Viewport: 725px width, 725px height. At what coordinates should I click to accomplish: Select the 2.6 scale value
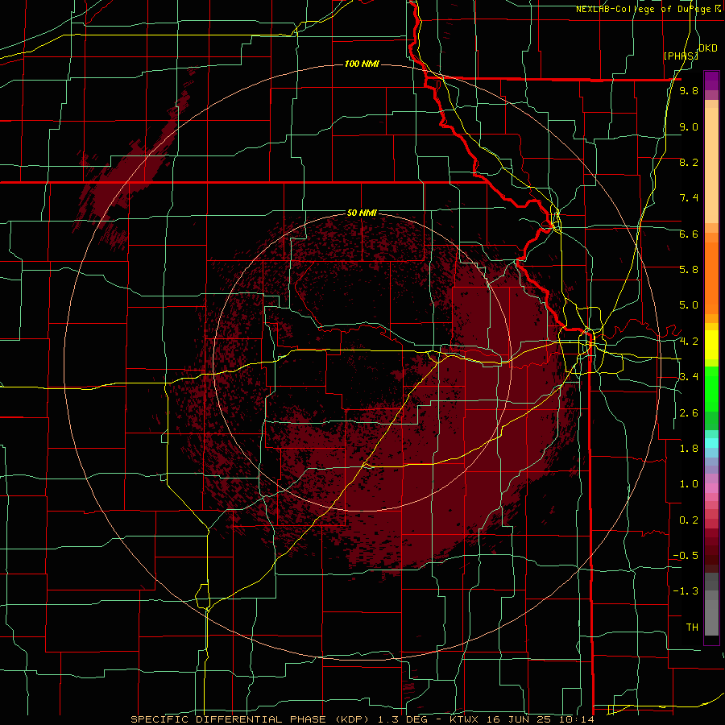click(689, 413)
